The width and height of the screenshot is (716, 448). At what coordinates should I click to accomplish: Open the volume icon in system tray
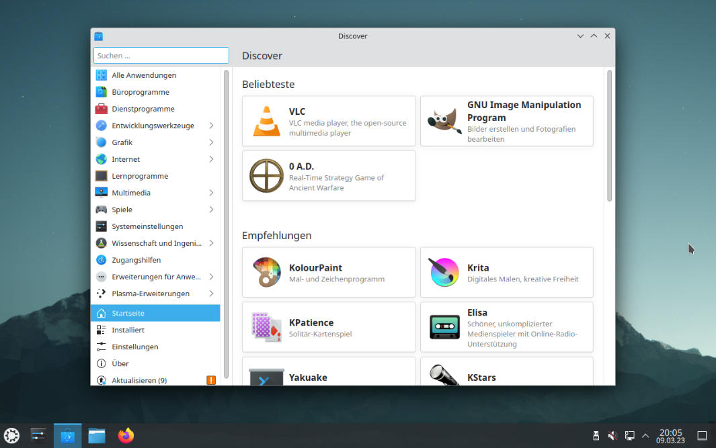tap(612, 435)
